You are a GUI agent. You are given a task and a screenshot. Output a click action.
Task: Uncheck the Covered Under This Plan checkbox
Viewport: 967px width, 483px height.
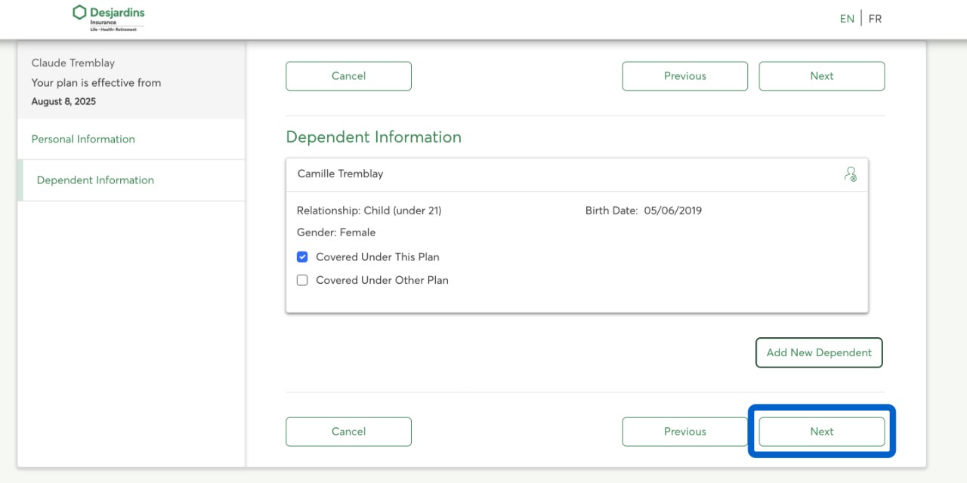[x=302, y=257]
